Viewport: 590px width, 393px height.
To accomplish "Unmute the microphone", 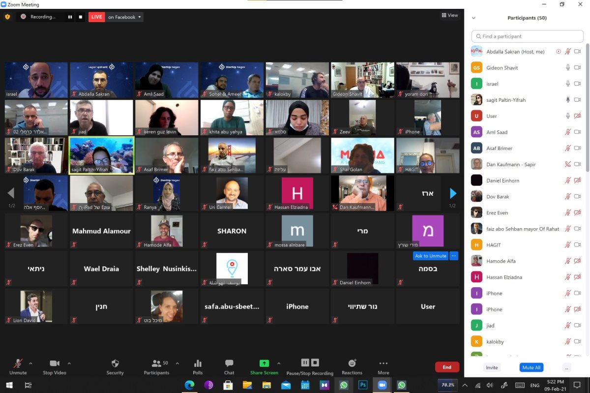I will click(18, 364).
